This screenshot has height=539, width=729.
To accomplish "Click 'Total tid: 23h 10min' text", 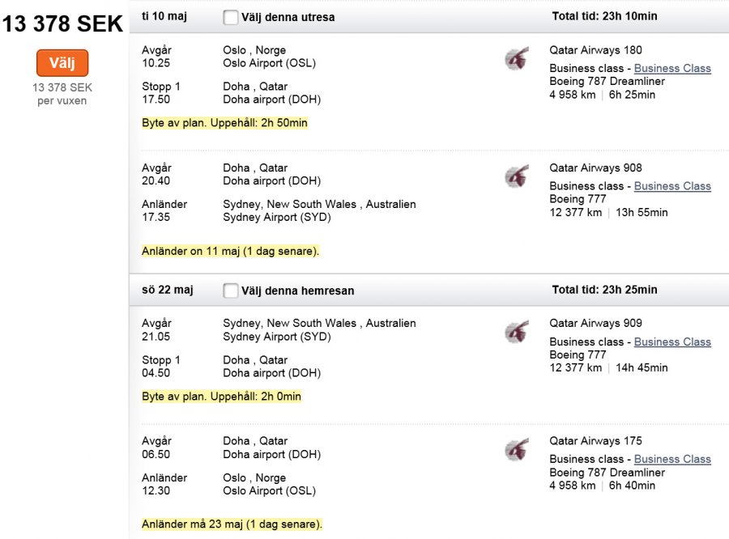I will tap(604, 16).
